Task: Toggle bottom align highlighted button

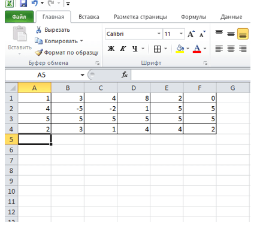Action: (x=243, y=34)
